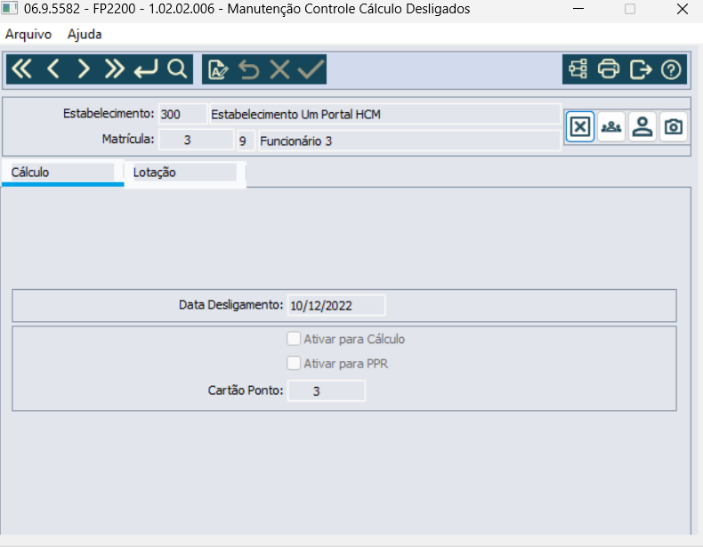Open the hierarchy tree view icon
703x547 pixels.
578,69
